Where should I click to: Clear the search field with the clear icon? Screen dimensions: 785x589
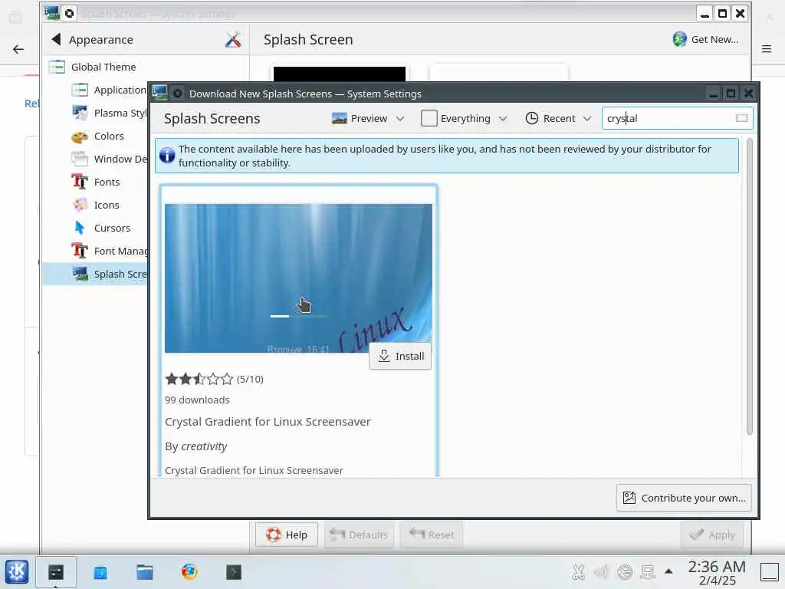click(741, 118)
